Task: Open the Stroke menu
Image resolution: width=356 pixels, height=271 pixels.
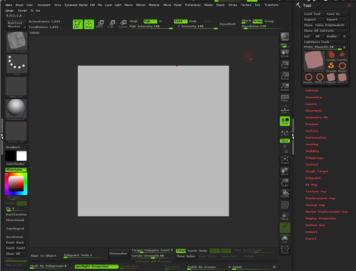Action: [x=233, y=5]
